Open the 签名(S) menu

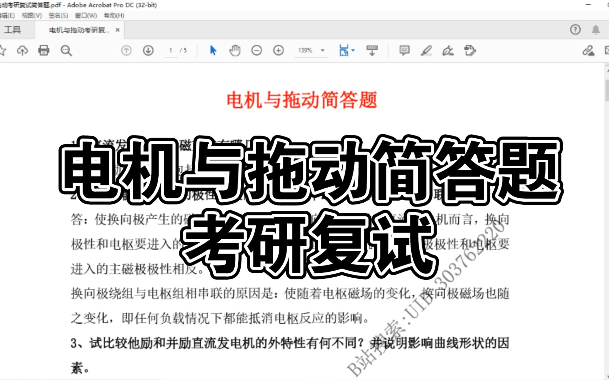tap(58, 15)
